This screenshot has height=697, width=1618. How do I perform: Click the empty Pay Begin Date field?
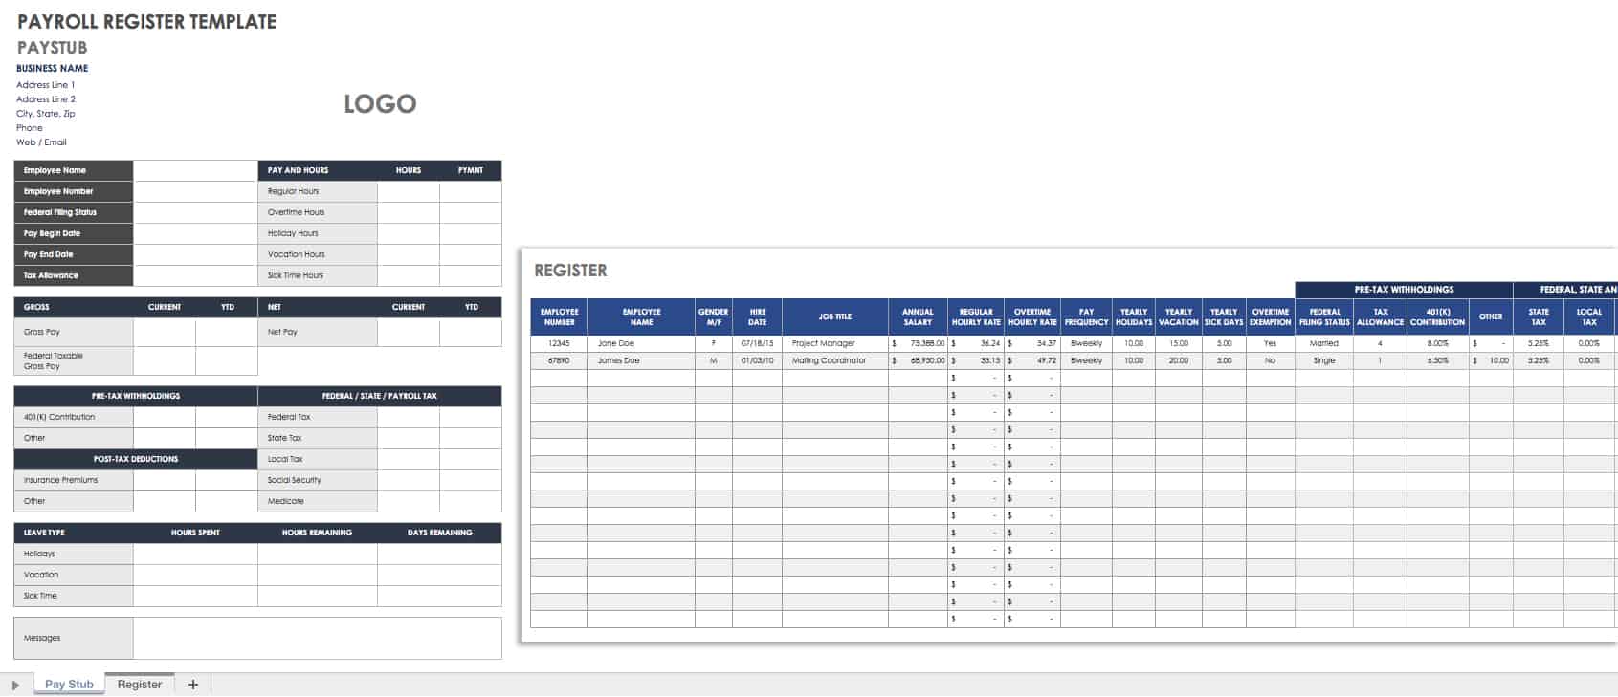(x=195, y=233)
